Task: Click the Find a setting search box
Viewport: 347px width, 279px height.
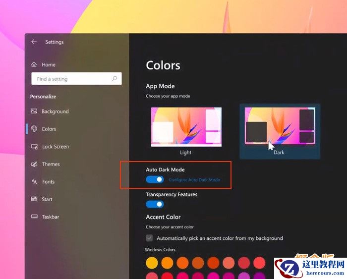Action: (76, 78)
